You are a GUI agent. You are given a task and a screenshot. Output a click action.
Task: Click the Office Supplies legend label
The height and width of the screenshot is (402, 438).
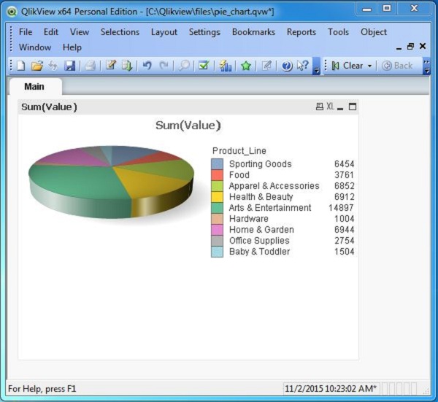click(259, 241)
